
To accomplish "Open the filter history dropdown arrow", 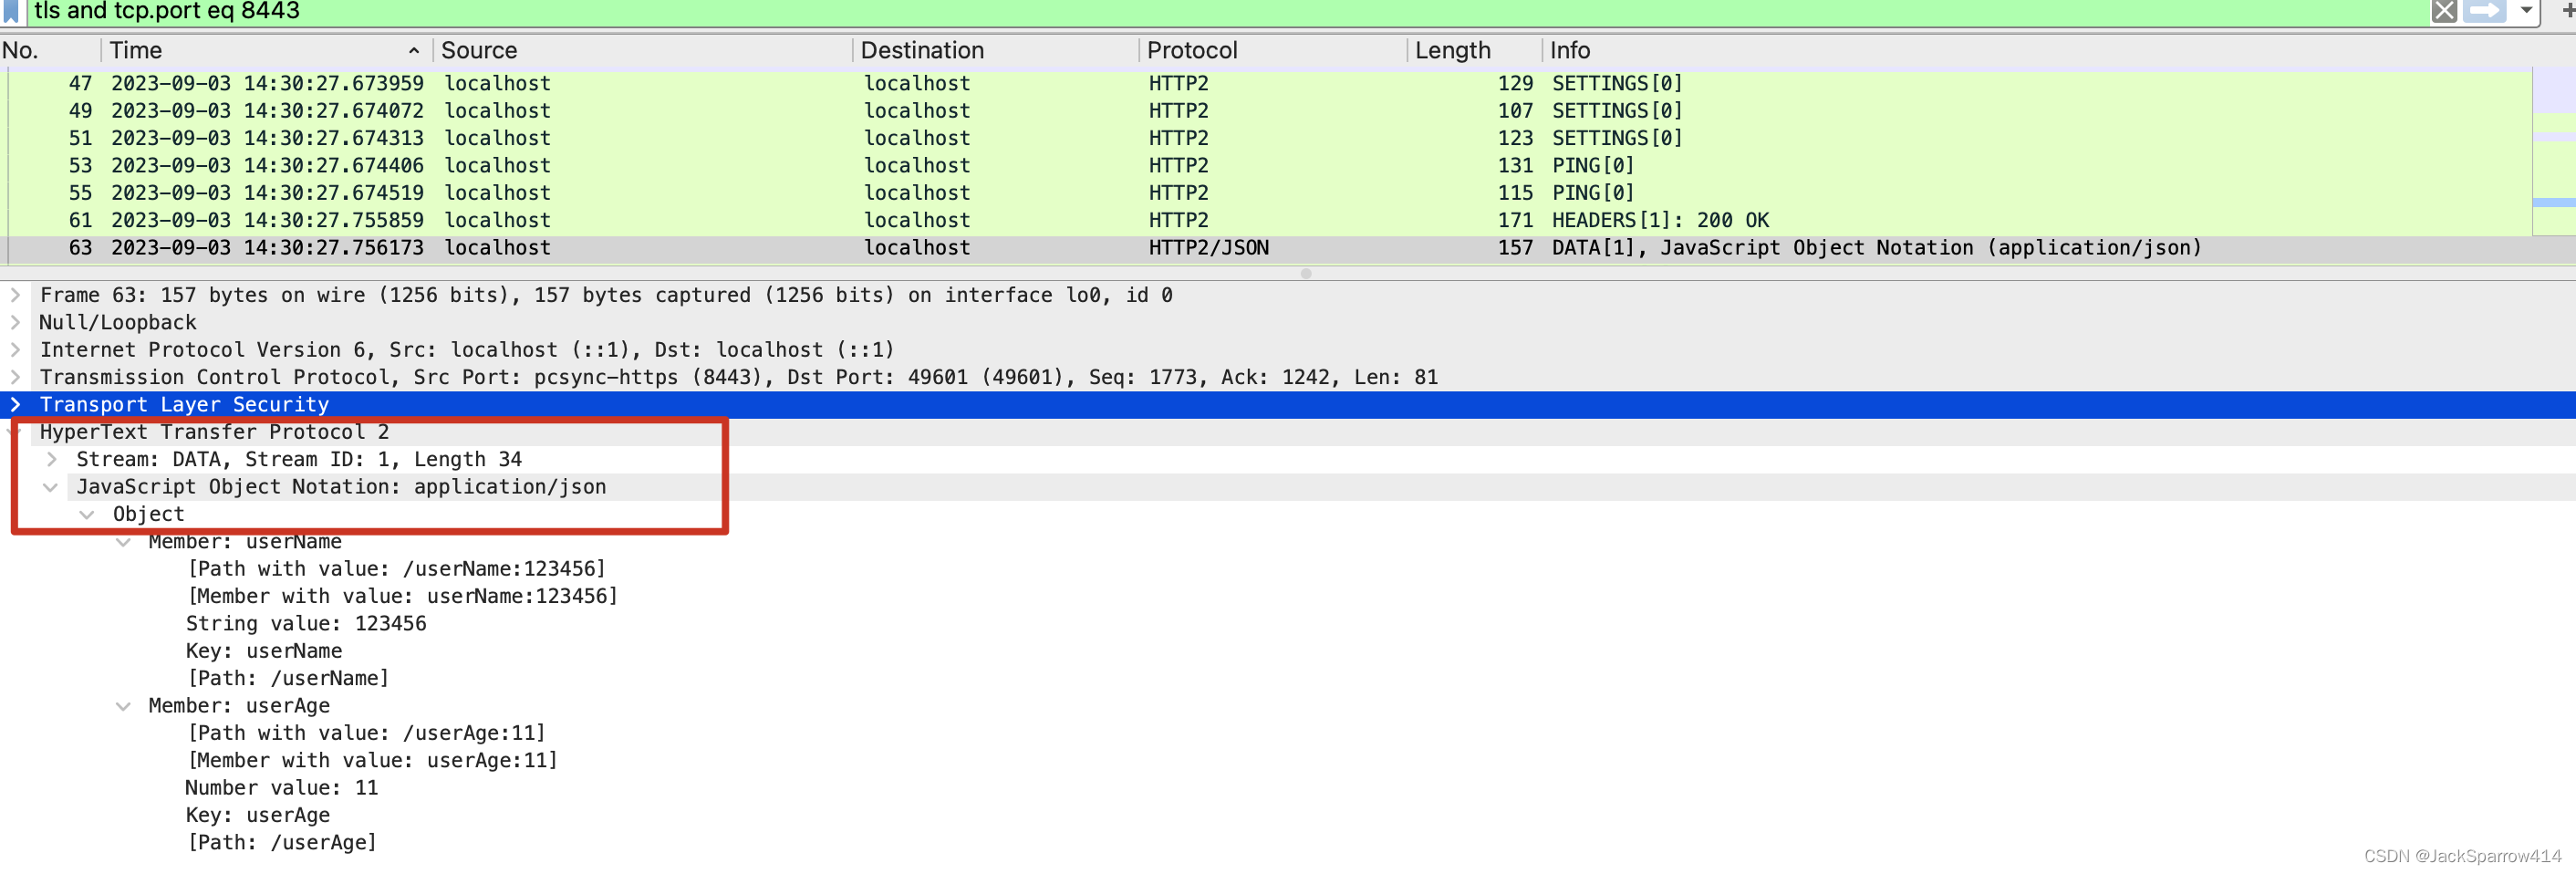I will click(x=2526, y=11).
